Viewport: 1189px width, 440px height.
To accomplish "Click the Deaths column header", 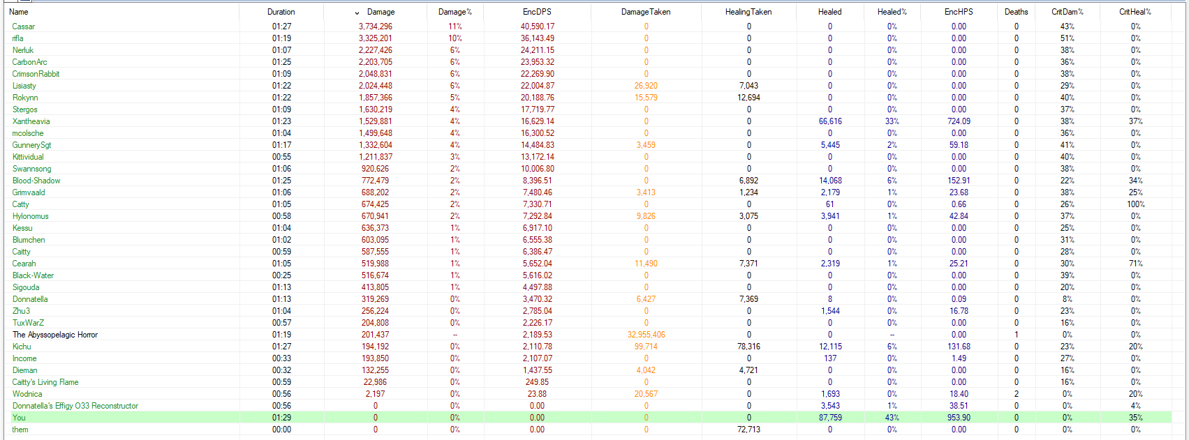I will [x=1016, y=12].
